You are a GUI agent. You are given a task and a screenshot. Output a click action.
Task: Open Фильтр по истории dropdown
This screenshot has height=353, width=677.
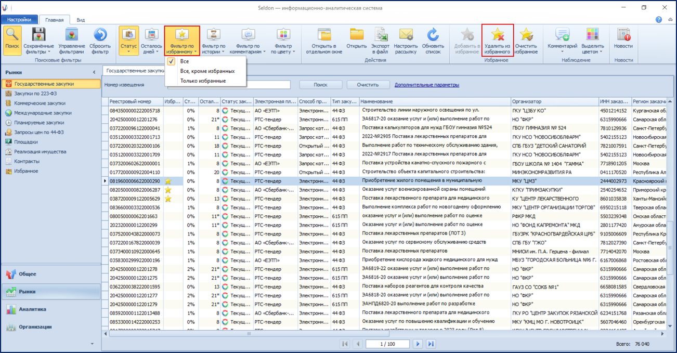tap(213, 41)
